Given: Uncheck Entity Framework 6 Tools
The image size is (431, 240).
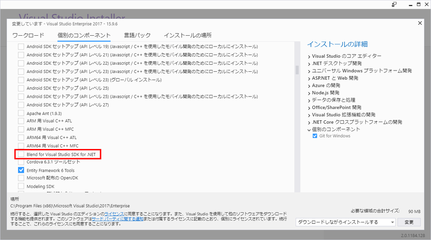Looking at the screenshot, I should tap(21, 170).
